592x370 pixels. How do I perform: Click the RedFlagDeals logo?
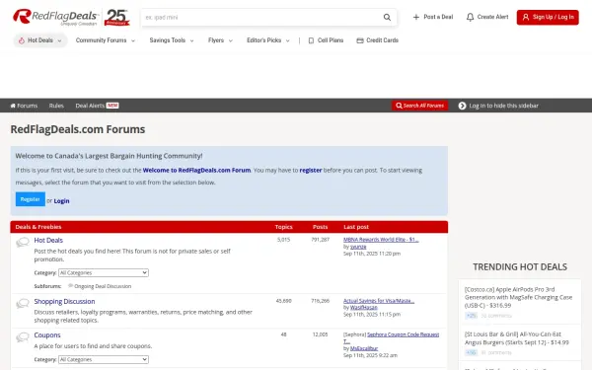(55, 17)
